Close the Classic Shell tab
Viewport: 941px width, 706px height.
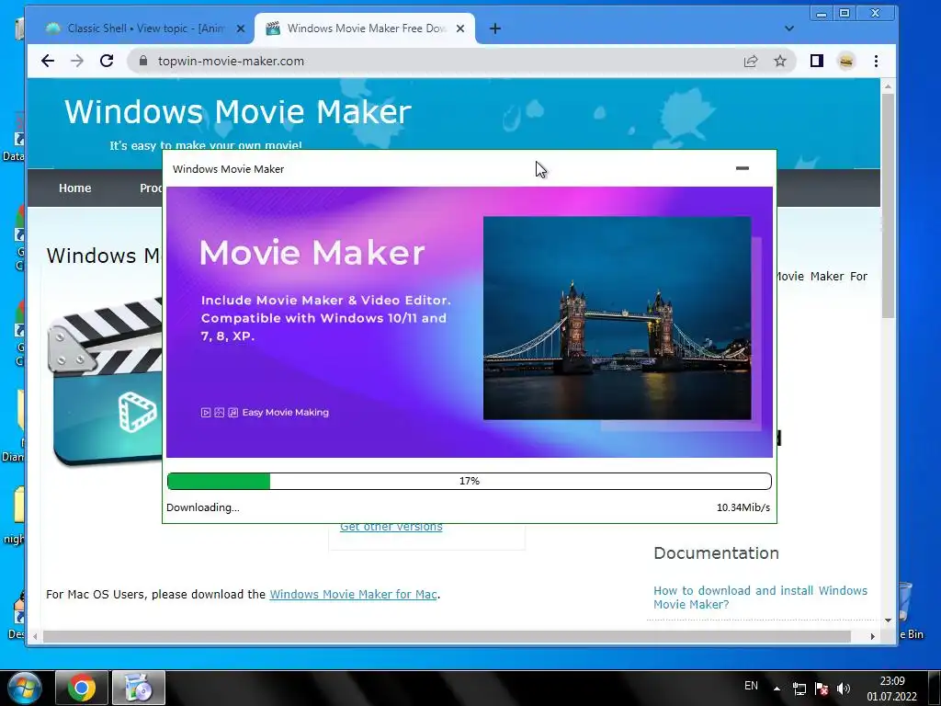pyautogui.click(x=241, y=28)
